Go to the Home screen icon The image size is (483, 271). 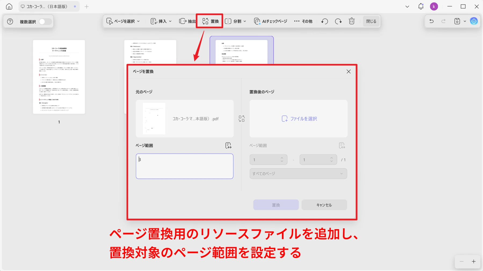9,7
